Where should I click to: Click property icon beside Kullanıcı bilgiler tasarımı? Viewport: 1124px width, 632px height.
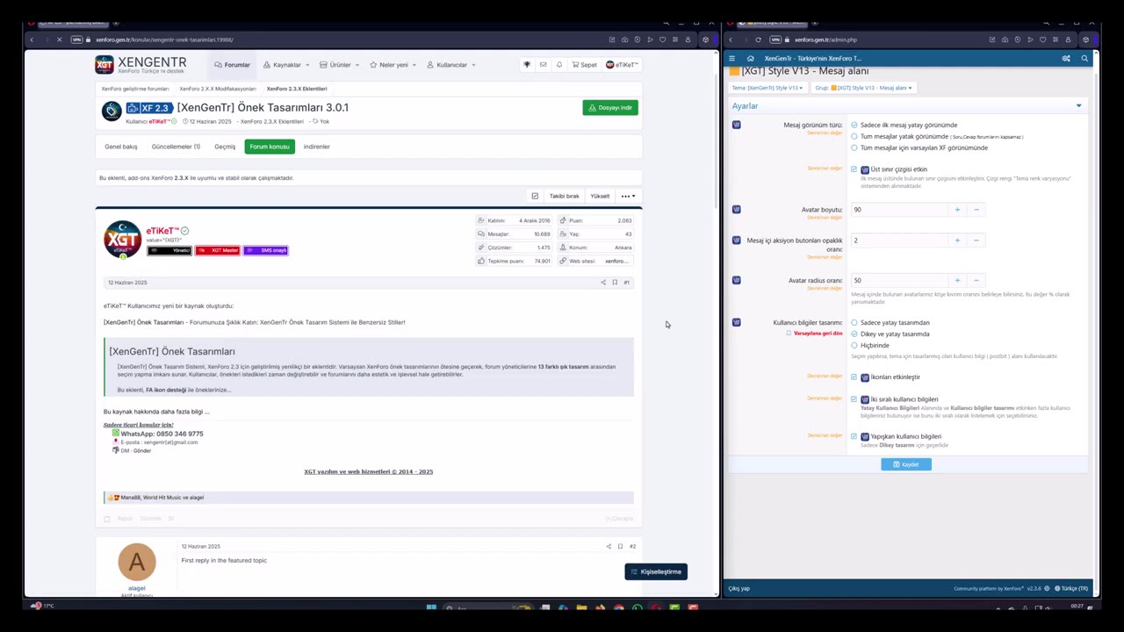736,322
